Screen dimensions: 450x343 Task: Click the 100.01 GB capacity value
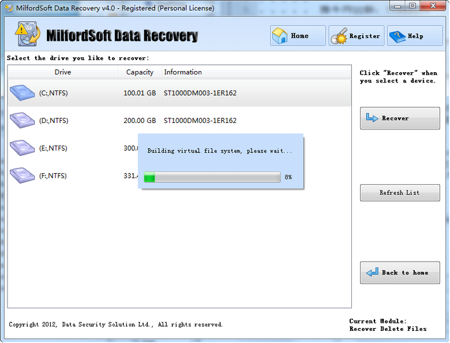pyautogui.click(x=140, y=93)
